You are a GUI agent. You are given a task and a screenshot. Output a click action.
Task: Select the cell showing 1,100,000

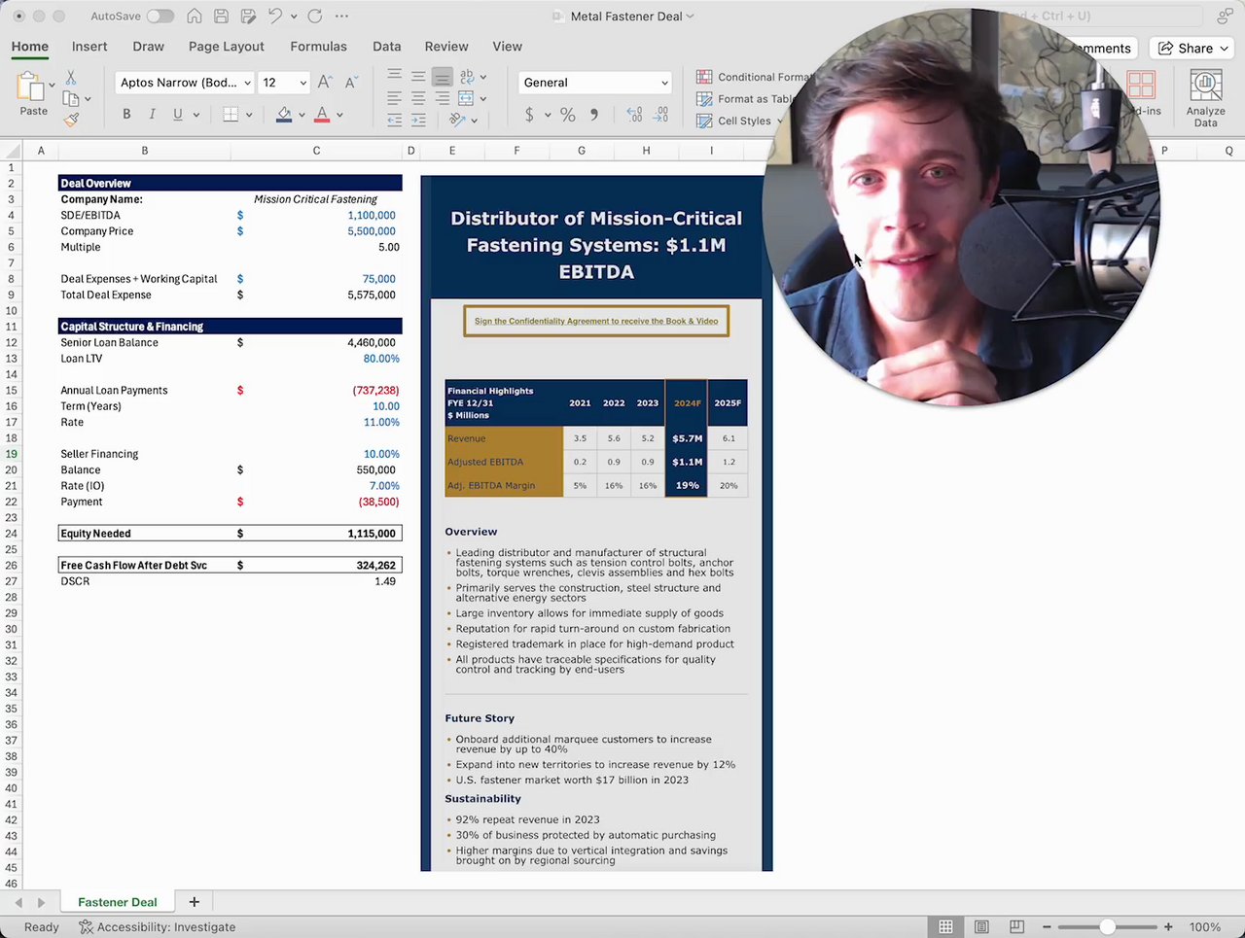click(x=316, y=216)
